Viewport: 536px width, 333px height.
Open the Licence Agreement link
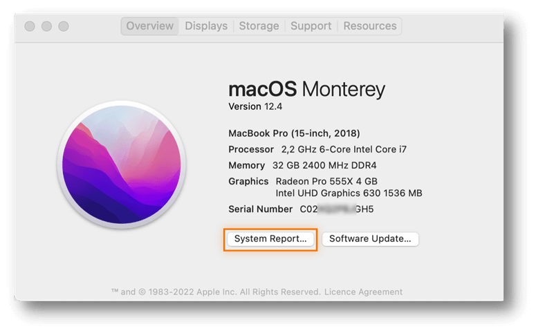363,292
